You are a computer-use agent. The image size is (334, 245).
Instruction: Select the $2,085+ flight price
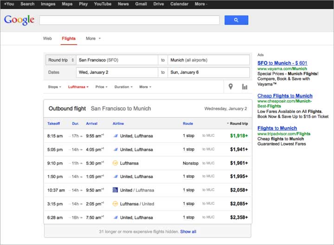(x=239, y=204)
